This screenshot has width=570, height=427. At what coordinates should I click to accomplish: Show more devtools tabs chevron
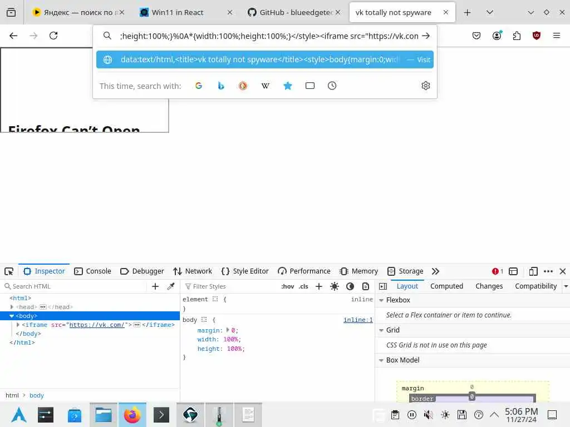(435, 271)
